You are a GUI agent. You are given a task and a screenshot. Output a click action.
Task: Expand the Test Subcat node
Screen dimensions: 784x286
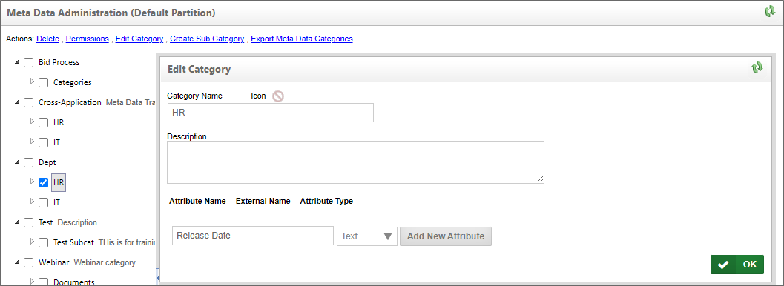pos(33,241)
